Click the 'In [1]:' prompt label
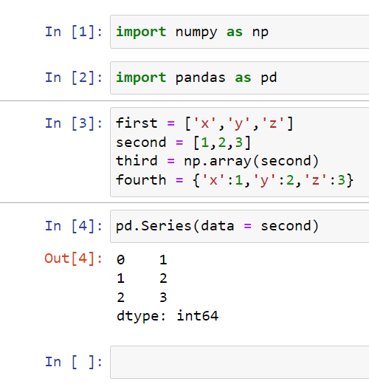369x384 pixels. (x=74, y=32)
